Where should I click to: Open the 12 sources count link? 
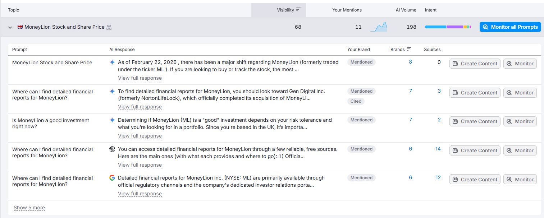point(438,178)
